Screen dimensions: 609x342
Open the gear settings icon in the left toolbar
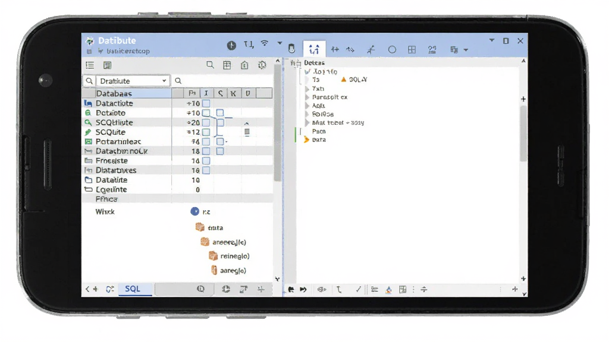pos(262,65)
